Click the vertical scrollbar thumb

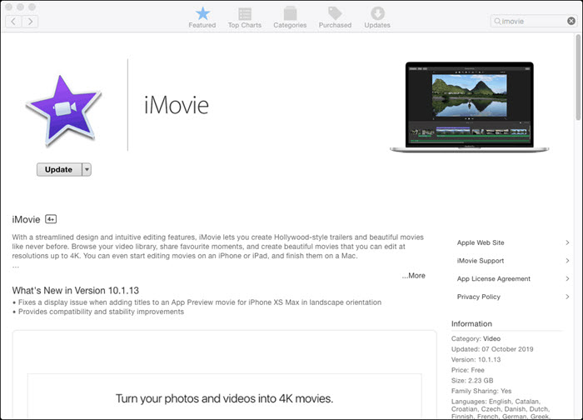(578, 77)
